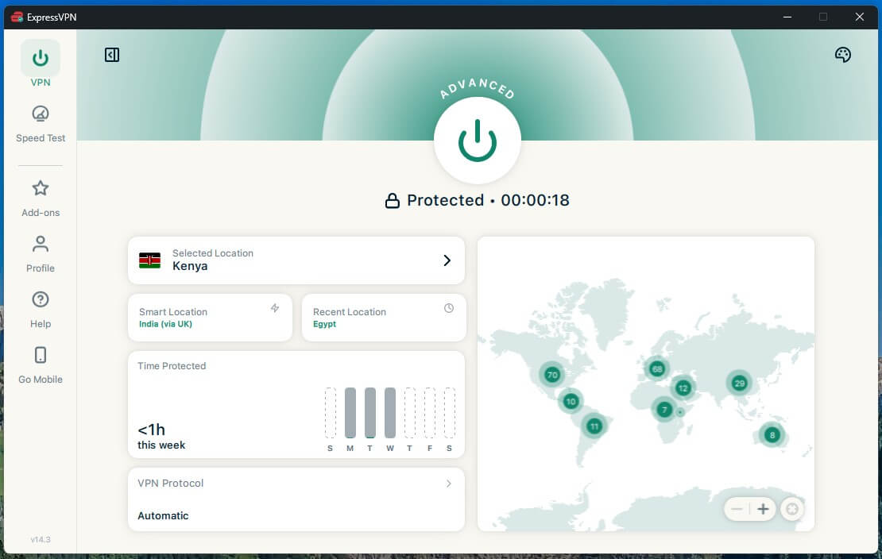
Task: Click the Automatic protocol text
Action: [163, 515]
